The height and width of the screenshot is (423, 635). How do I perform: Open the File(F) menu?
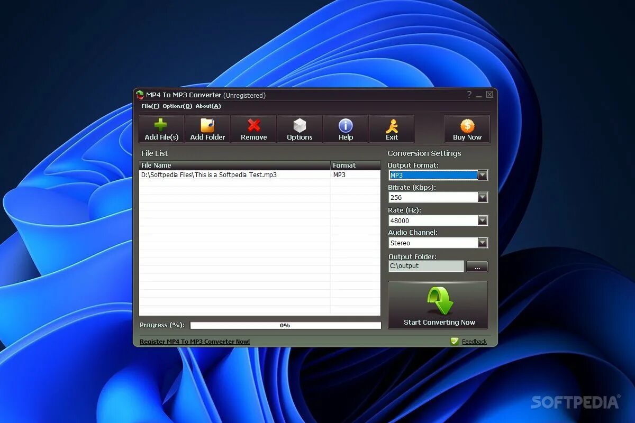150,106
